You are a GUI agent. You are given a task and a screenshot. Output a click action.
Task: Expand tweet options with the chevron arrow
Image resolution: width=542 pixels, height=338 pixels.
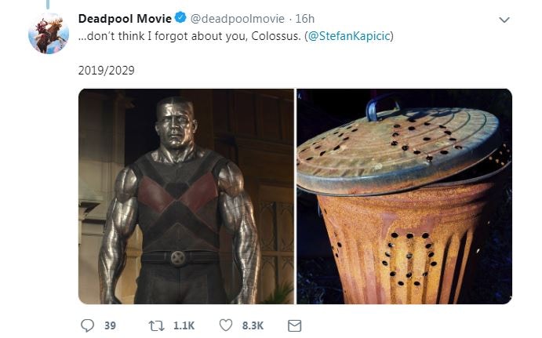point(504,20)
